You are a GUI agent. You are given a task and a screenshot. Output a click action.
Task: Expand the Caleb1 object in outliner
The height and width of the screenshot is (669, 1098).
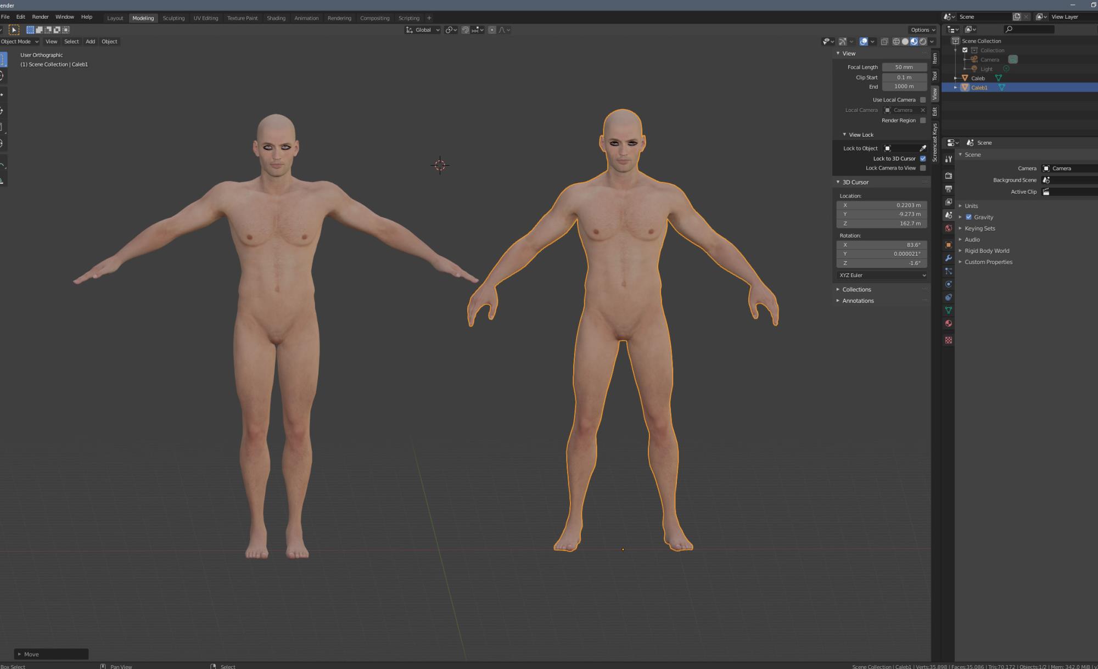tap(956, 88)
